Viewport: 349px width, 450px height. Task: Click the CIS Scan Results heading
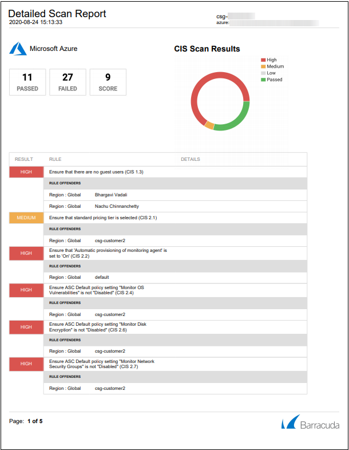click(207, 49)
